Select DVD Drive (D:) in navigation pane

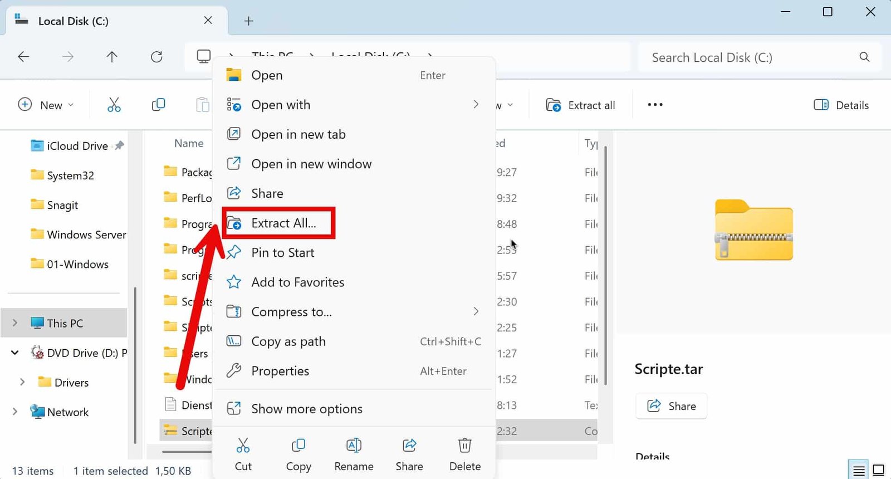79,353
